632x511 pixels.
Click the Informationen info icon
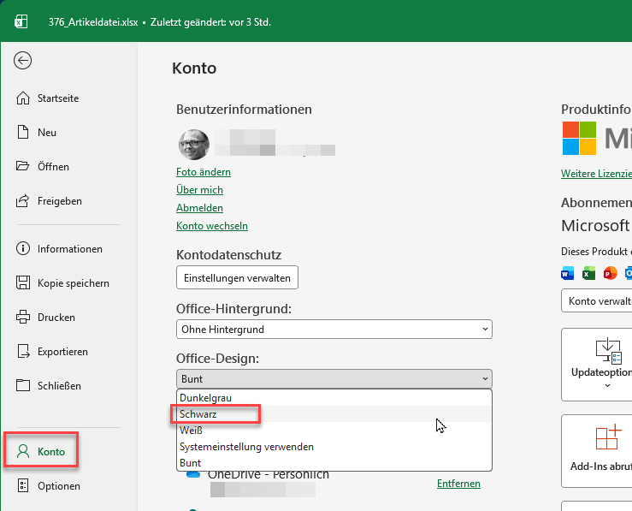click(23, 249)
